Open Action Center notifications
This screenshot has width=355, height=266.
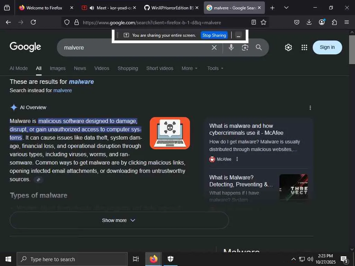point(344,259)
